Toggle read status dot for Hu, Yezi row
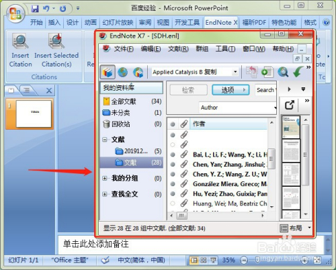 tap(173, 193)
